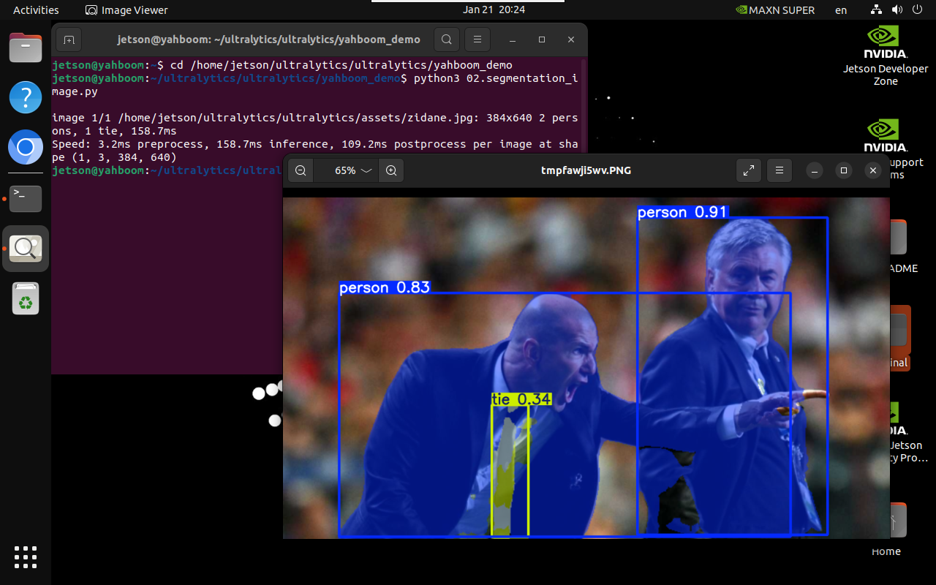Open the terminal window hamburger menu
The image size is (936, 585).
coord(478,39)
